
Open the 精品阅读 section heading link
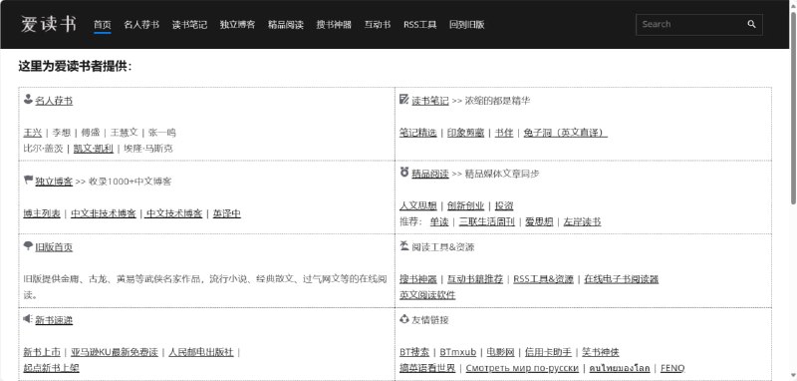click(x=430, y=174)
